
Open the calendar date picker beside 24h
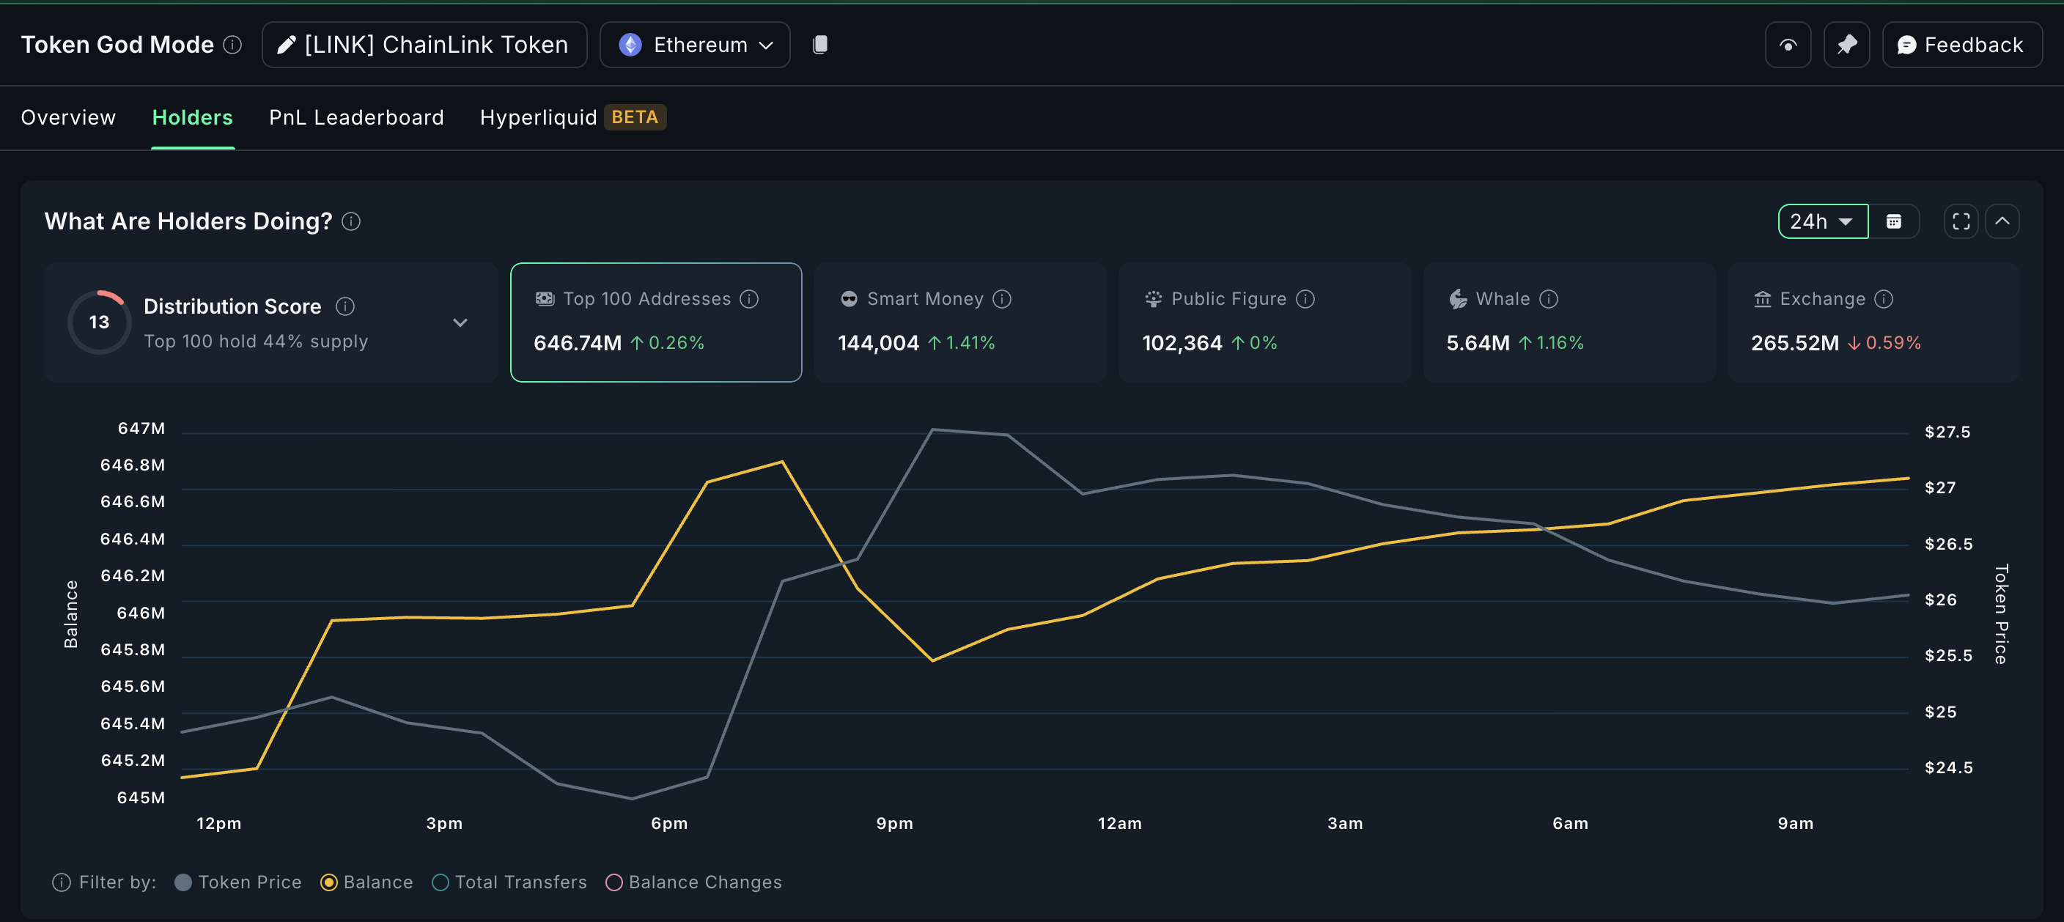pyautogui.click(x=1894, y=221)
